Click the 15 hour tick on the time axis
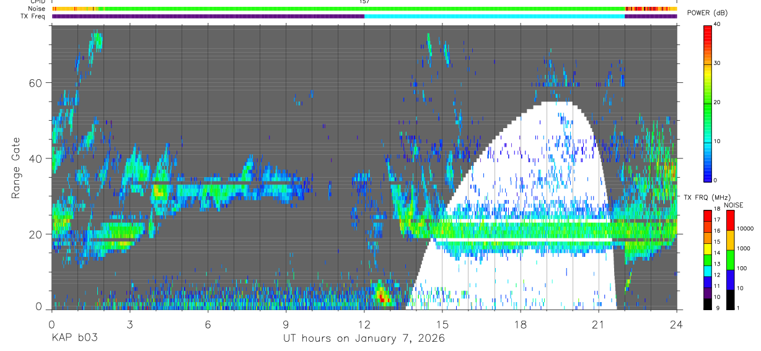This screenshot has height=351, width=761. [442, 324]
